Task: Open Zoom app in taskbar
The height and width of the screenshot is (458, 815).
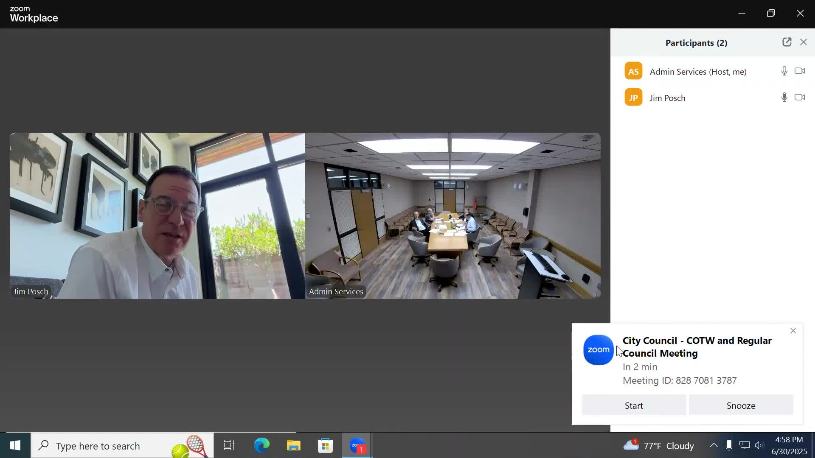Action: click(x=357, y=446)
